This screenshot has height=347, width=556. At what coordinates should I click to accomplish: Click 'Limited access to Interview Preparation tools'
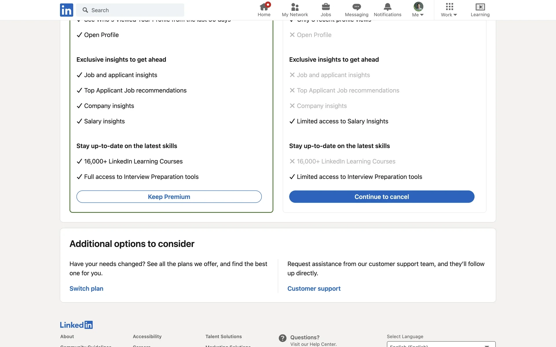(x=359, y=177)
